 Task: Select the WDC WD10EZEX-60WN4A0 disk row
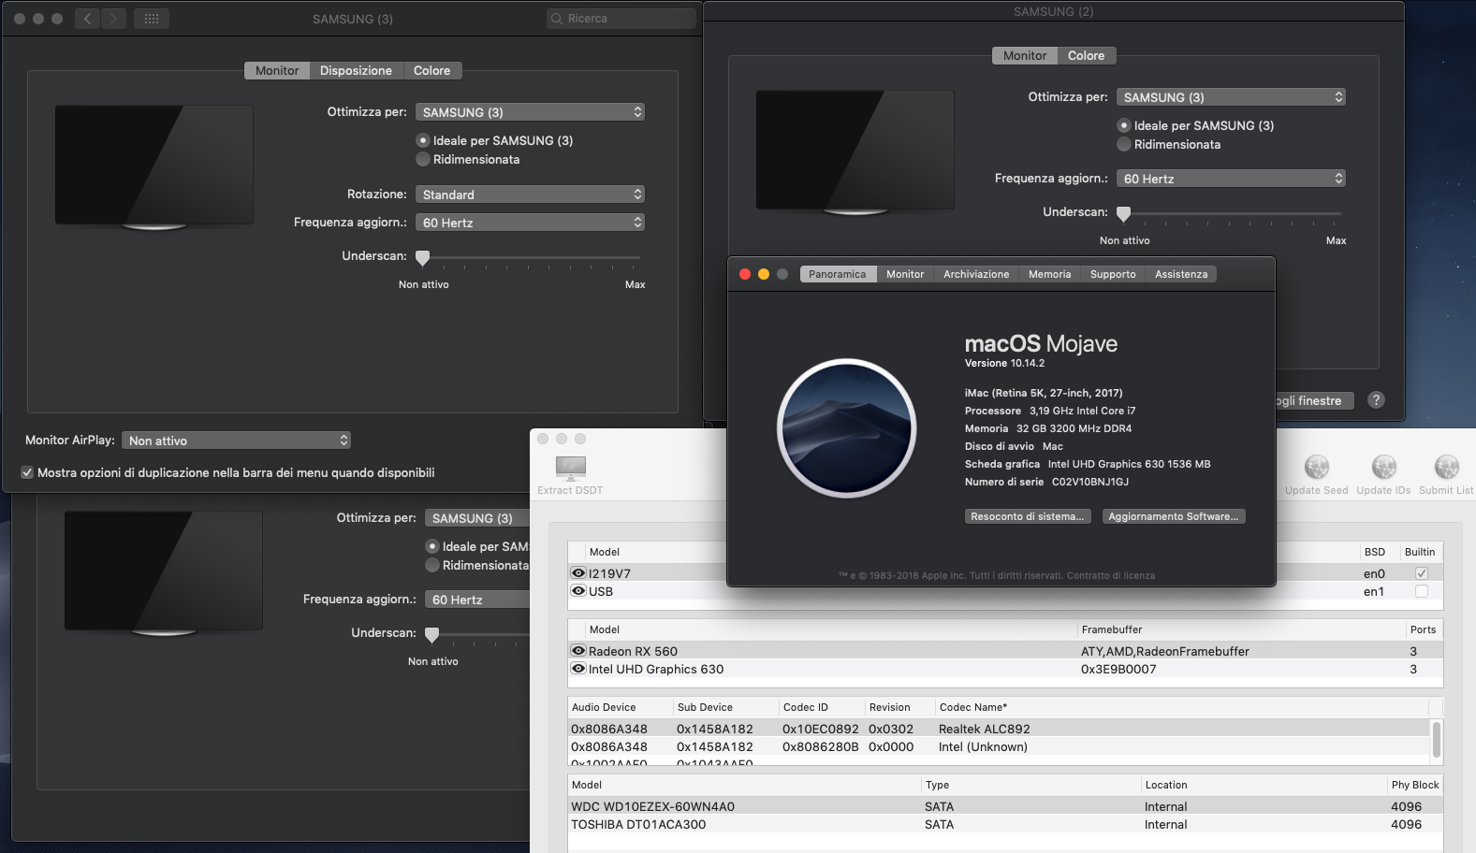pyautogui.click(x=1005, y=806)
